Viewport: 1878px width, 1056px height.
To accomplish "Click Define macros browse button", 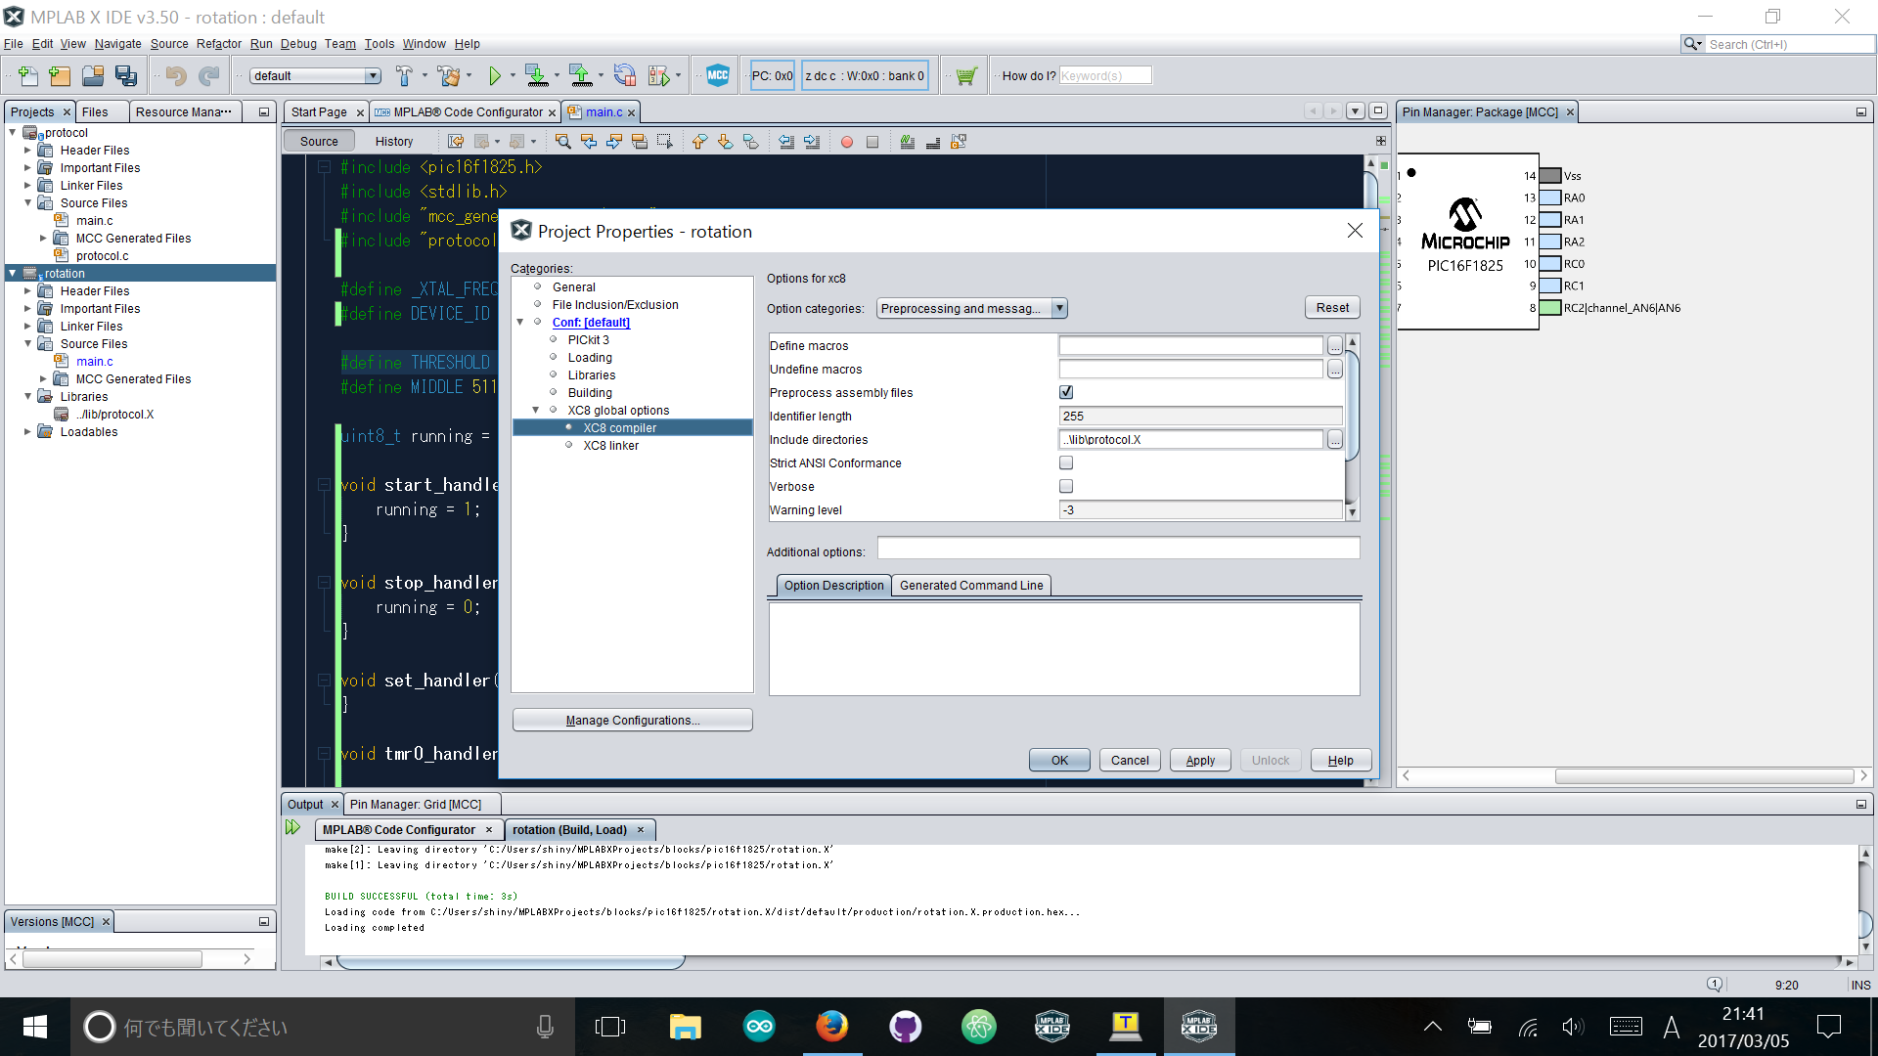I will coord(1335,345).
